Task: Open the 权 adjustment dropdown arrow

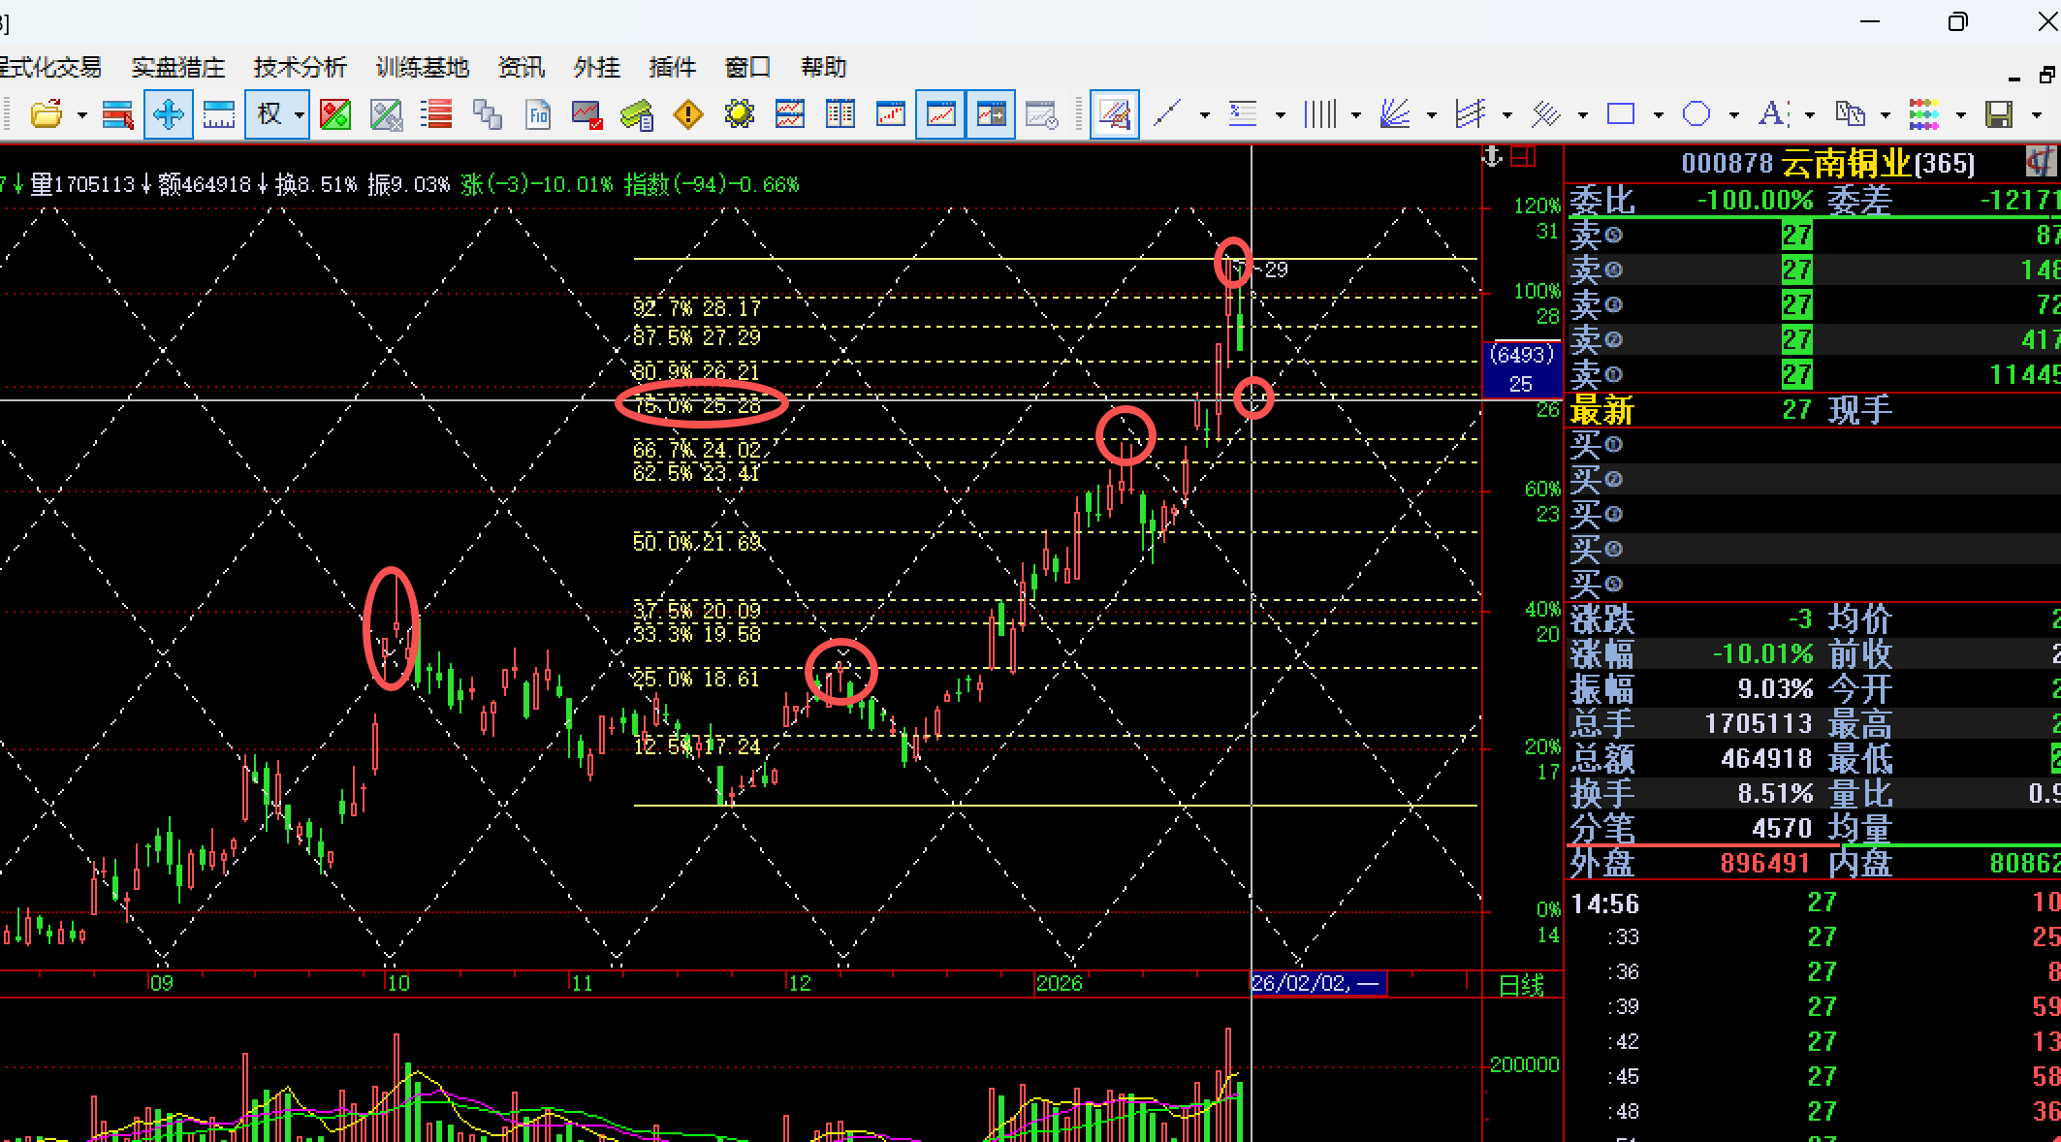Action: point(300,114)
